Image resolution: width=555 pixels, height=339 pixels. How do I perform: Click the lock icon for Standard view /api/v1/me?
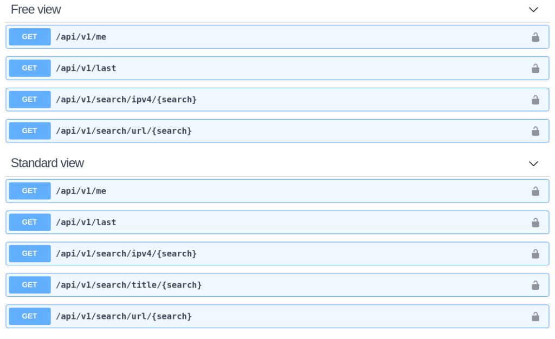(x=535, y=191)
